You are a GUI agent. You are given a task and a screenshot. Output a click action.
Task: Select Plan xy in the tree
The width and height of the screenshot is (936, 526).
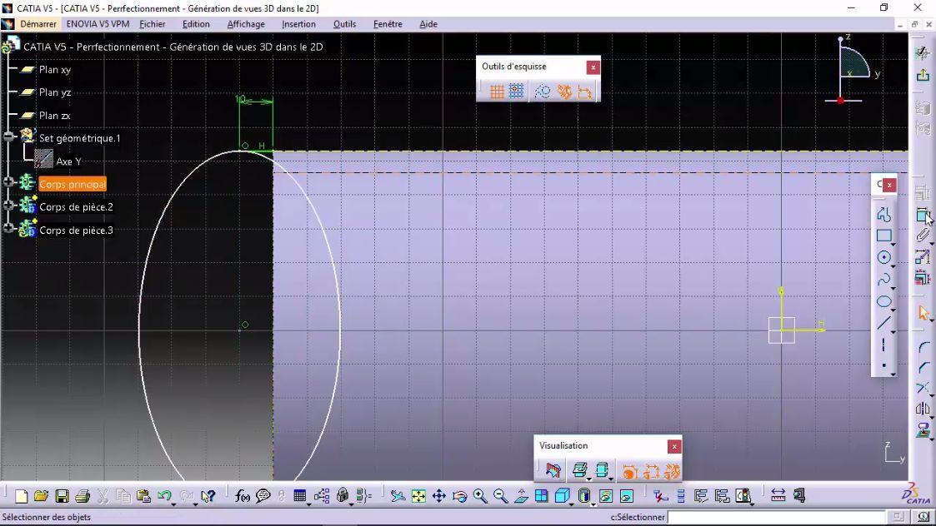[55, 70]
